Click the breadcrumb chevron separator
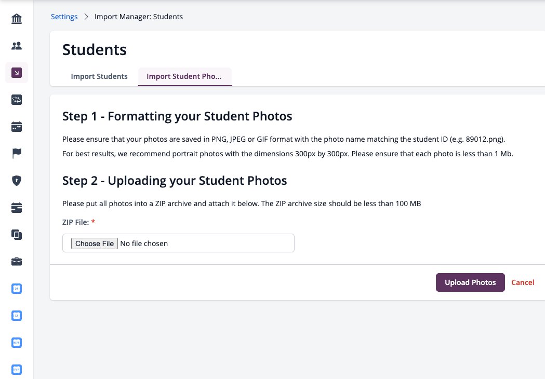Screen dimensions: 545x379 [86, 17]
